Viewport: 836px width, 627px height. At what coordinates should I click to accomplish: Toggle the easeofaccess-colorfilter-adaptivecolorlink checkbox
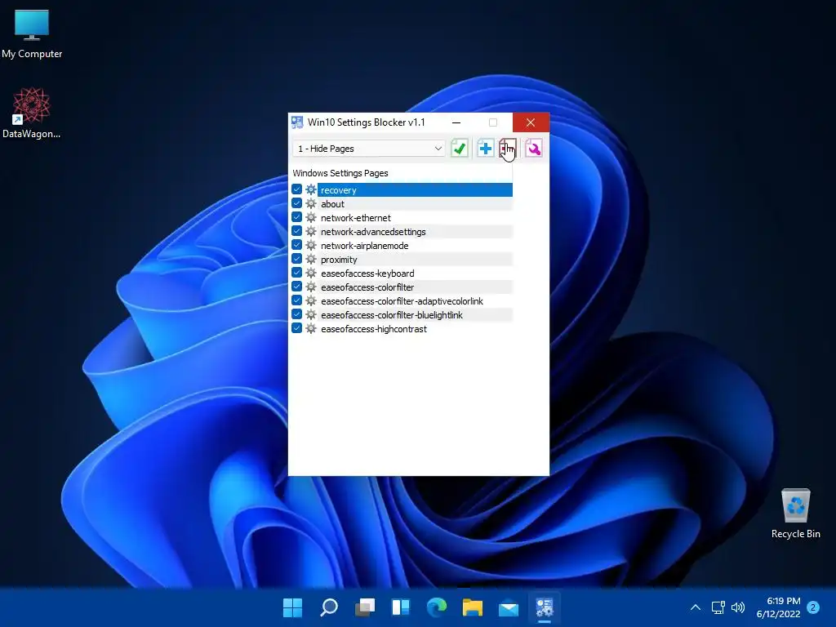point(297,300)
